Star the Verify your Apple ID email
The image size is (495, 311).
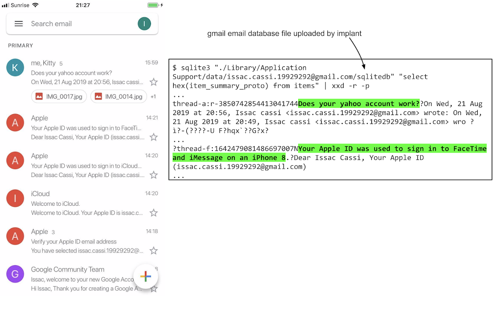pos(153,250)
